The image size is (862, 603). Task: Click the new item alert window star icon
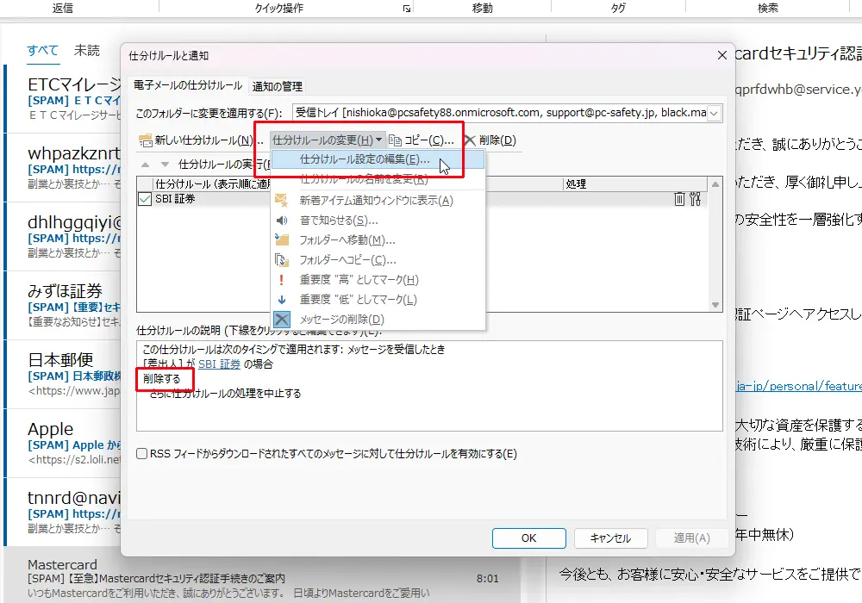(282, 201)
